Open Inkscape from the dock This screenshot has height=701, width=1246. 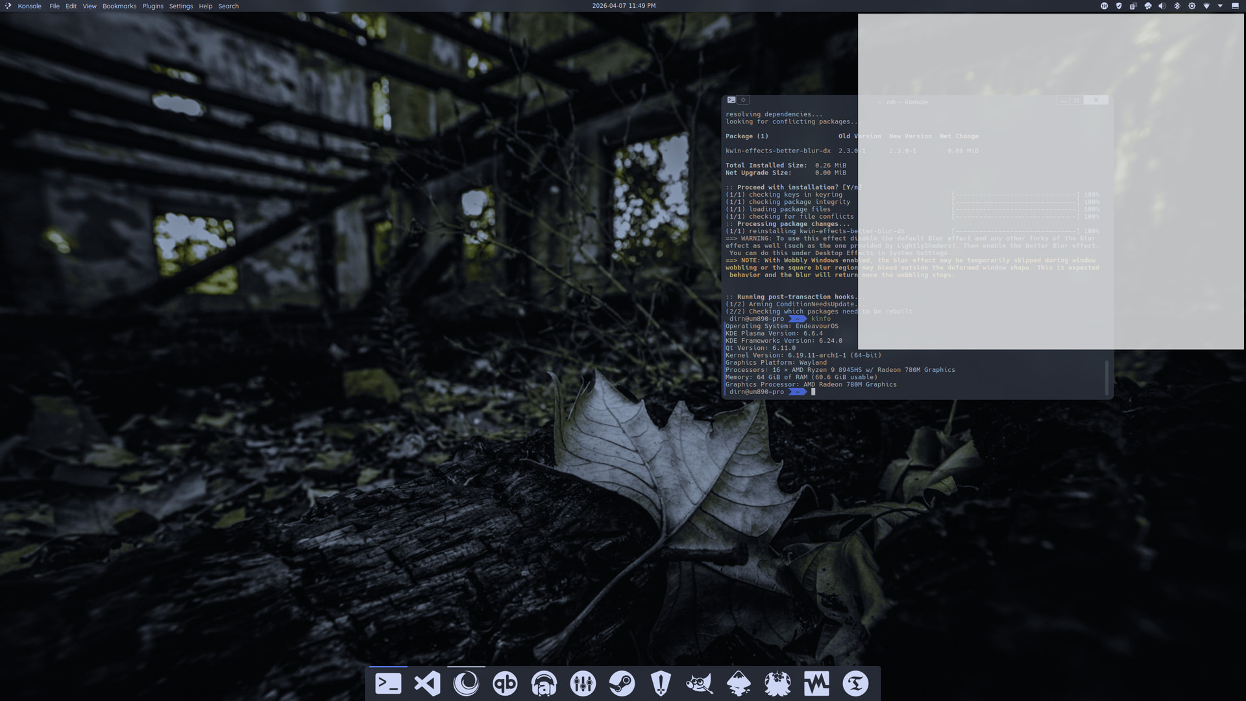pos(739,683)
